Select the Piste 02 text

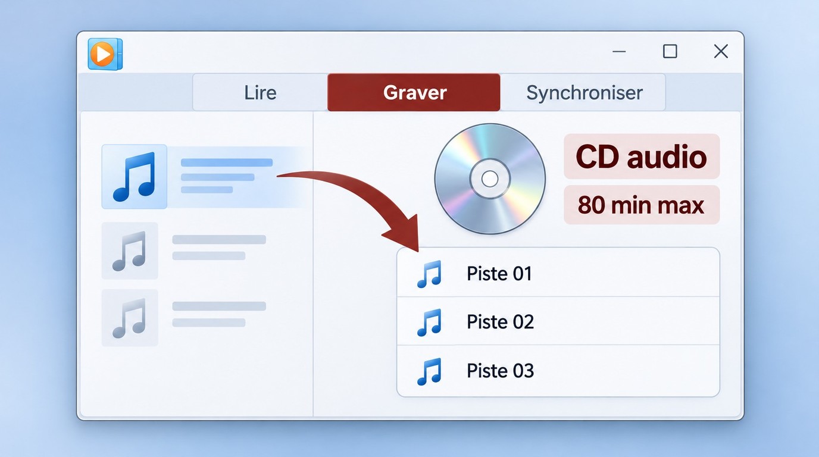tap(500, 322)
